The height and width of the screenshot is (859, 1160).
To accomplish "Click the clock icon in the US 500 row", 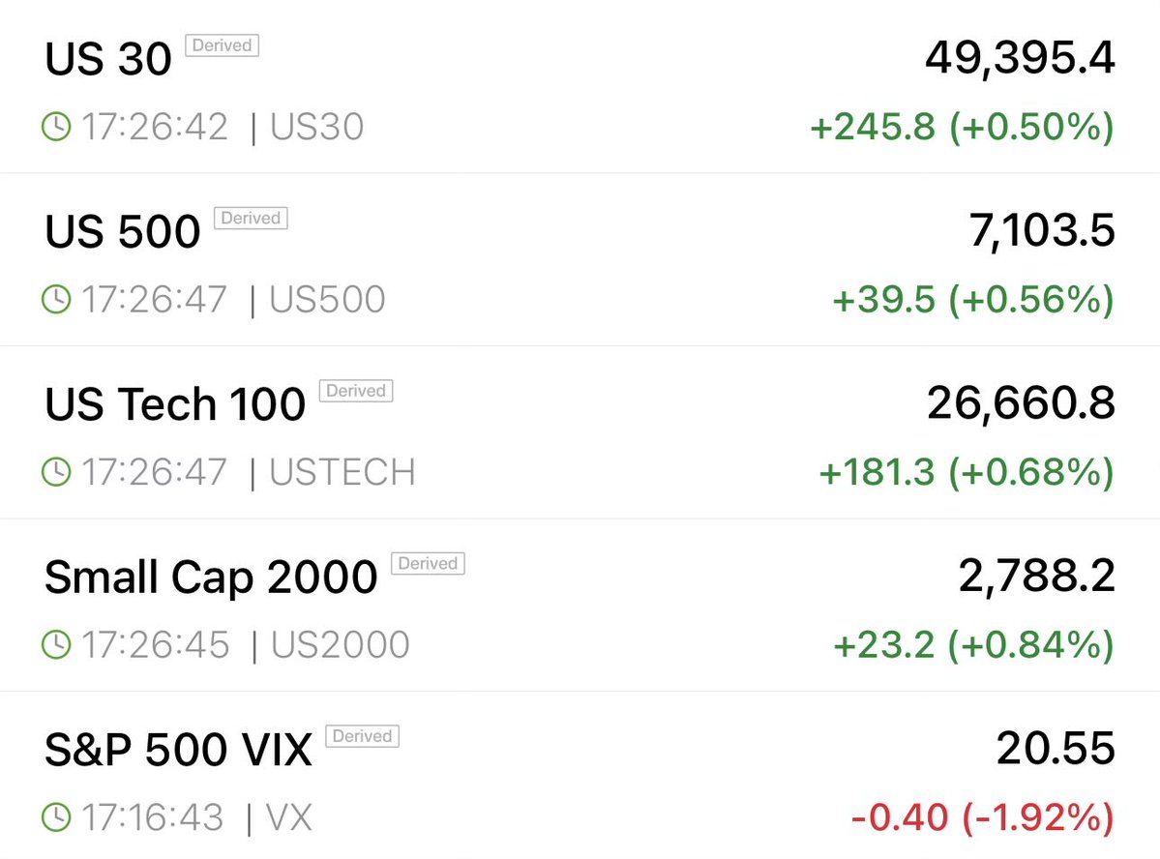I will (57, 300).
